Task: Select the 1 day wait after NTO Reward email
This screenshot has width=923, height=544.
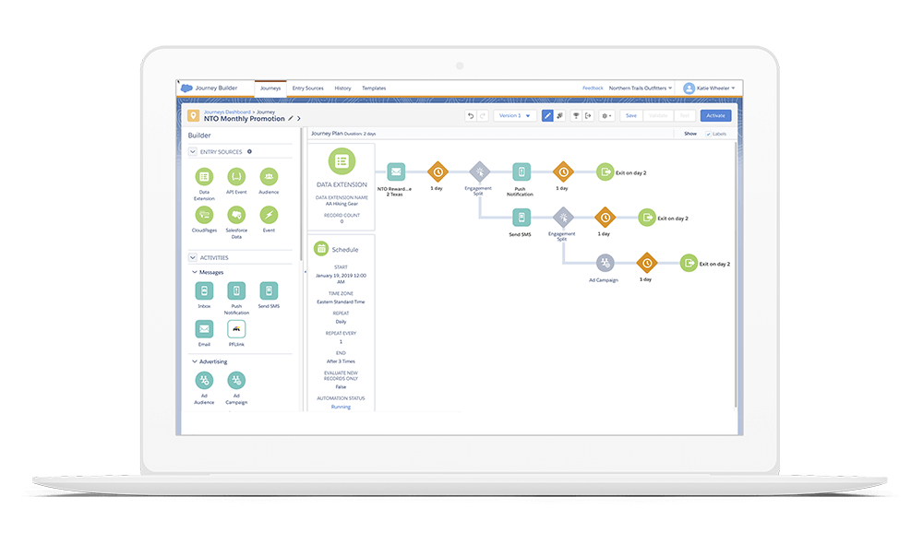Action: click(438, 172)
